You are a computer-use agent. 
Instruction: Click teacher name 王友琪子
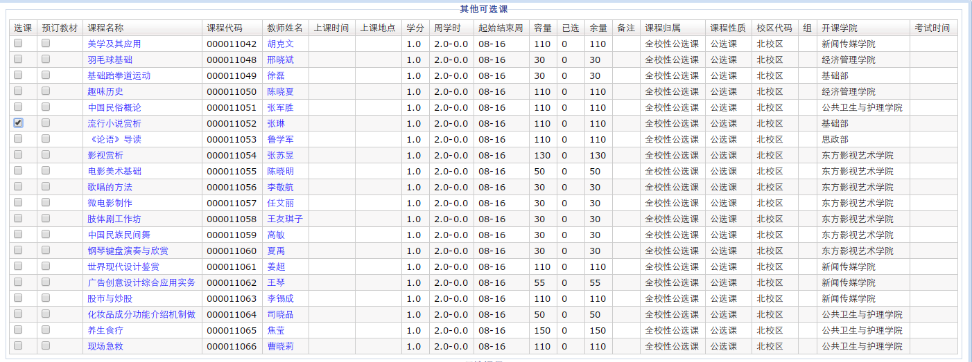284,219
